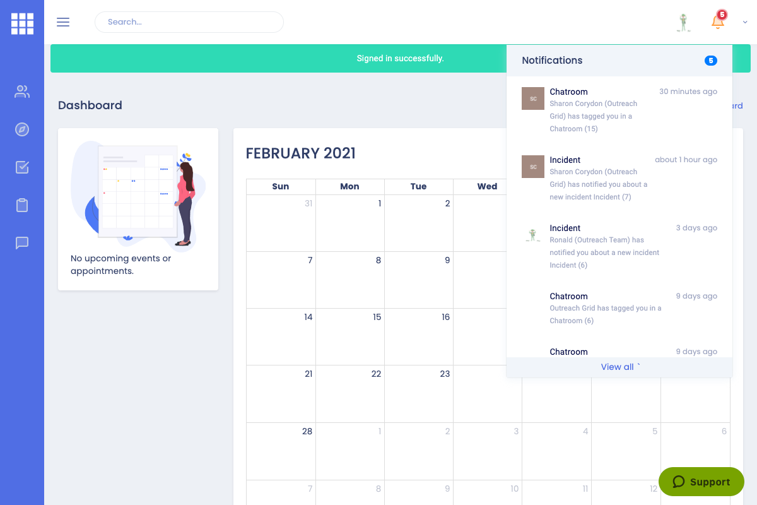Click the user avatar in header
This screenshot has height=505, width=757.
683,22
